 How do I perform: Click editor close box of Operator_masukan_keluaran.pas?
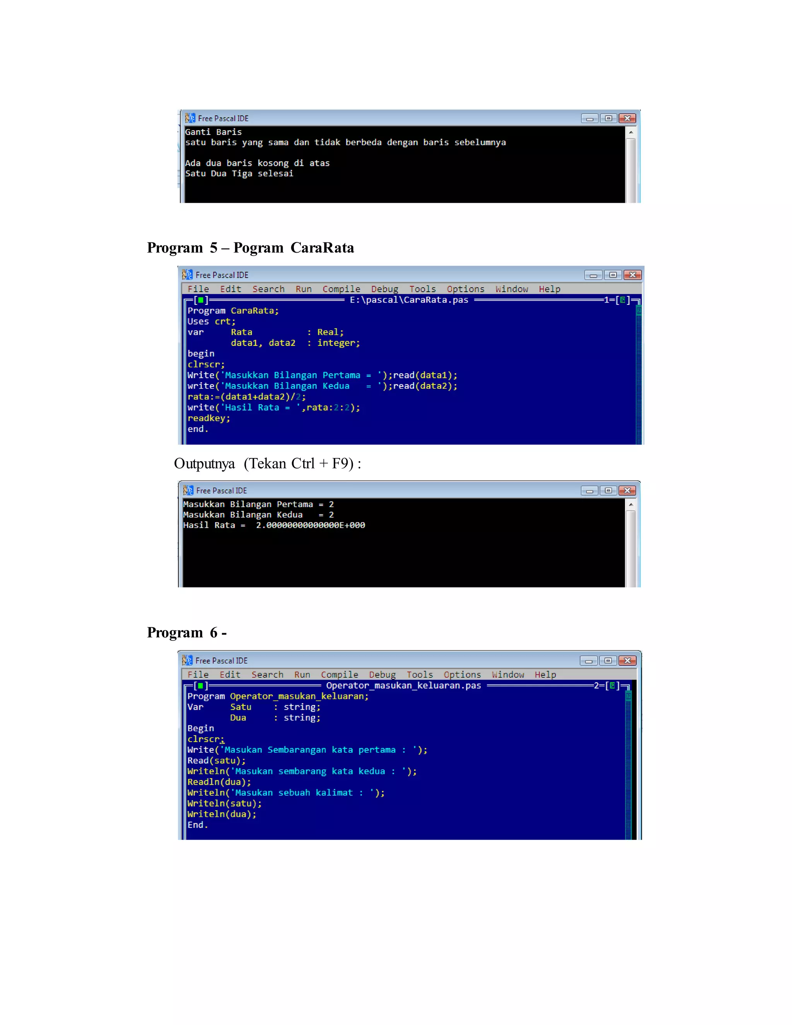[200, 686]
